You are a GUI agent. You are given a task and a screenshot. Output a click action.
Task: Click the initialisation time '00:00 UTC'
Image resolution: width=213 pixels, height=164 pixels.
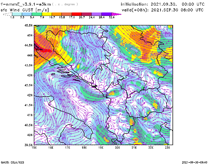pyautogui.click(x=193, y=4)
